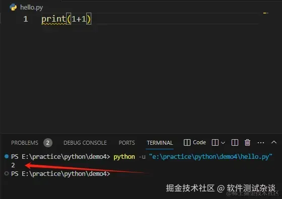Kill terminal with the trash icon
Image resolution: width=282 pixels, height=199 pixels.
pos(247,143)
